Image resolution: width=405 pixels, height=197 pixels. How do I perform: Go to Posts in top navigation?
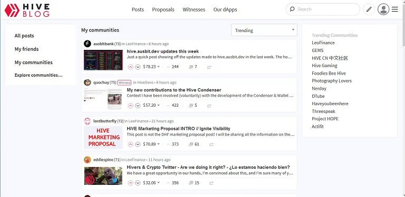(x=138, y=9)
